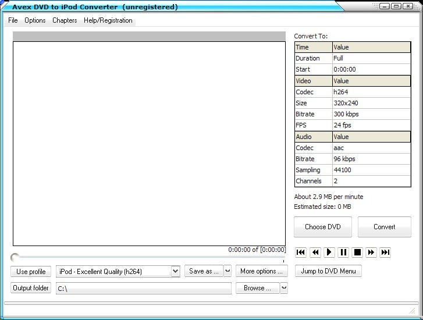Click the Output folder button
This screenshot has height=320, width=423.
31,288
